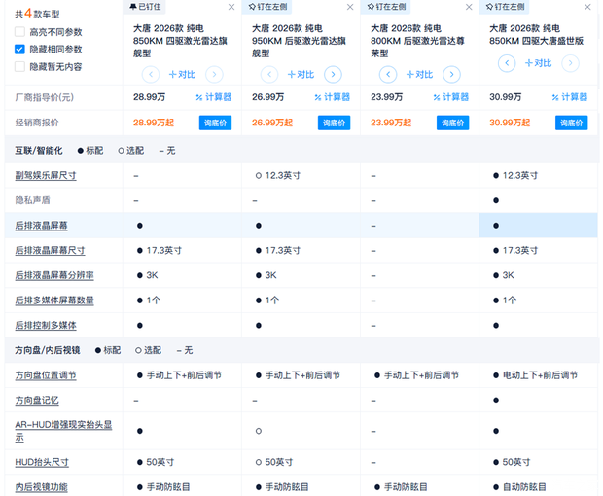Check the 高亮不同参数 checkbox
This screenshot has width=603, height=496.
pyautogui.click(x=19, y=32)
